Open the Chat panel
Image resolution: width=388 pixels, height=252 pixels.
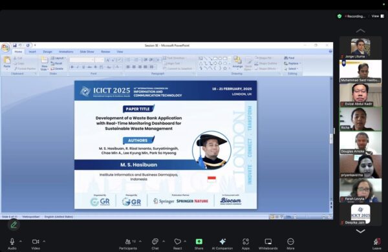155,242
